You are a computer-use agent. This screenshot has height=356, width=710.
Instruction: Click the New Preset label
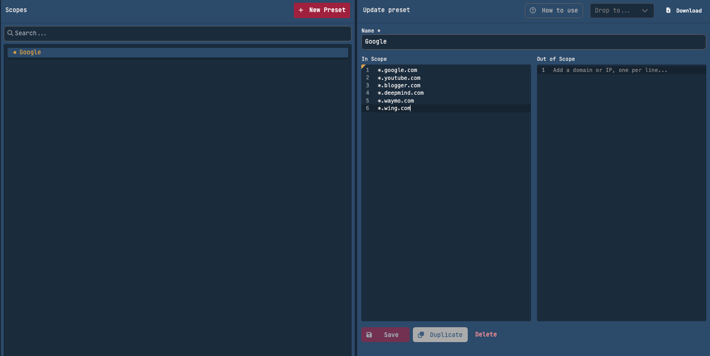[327, 10]
